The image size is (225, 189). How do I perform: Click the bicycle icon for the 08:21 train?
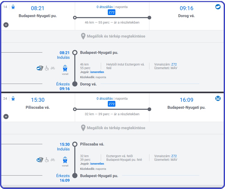(x=53, y=68)
